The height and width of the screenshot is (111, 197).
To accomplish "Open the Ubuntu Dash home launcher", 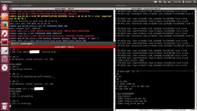I will coord(5,8).
